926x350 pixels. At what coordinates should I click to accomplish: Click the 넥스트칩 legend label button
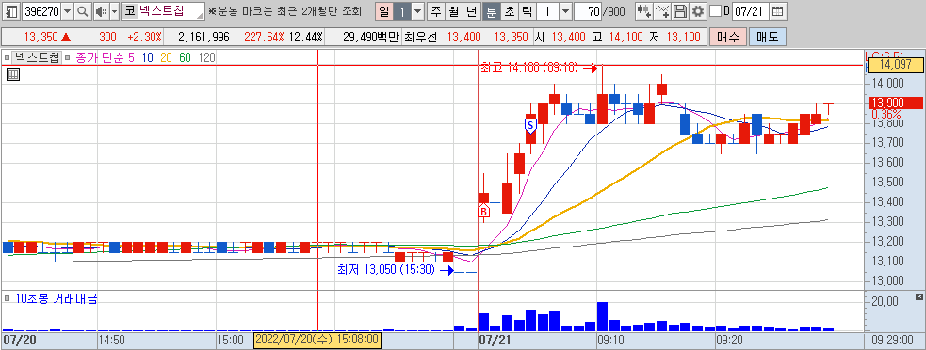click(x=37, y=57)
